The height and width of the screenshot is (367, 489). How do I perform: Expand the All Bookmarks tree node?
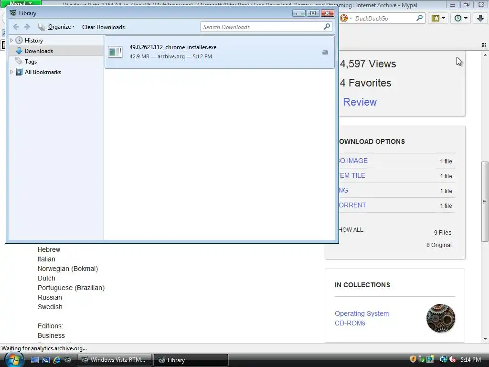click(x=11, y=72)
